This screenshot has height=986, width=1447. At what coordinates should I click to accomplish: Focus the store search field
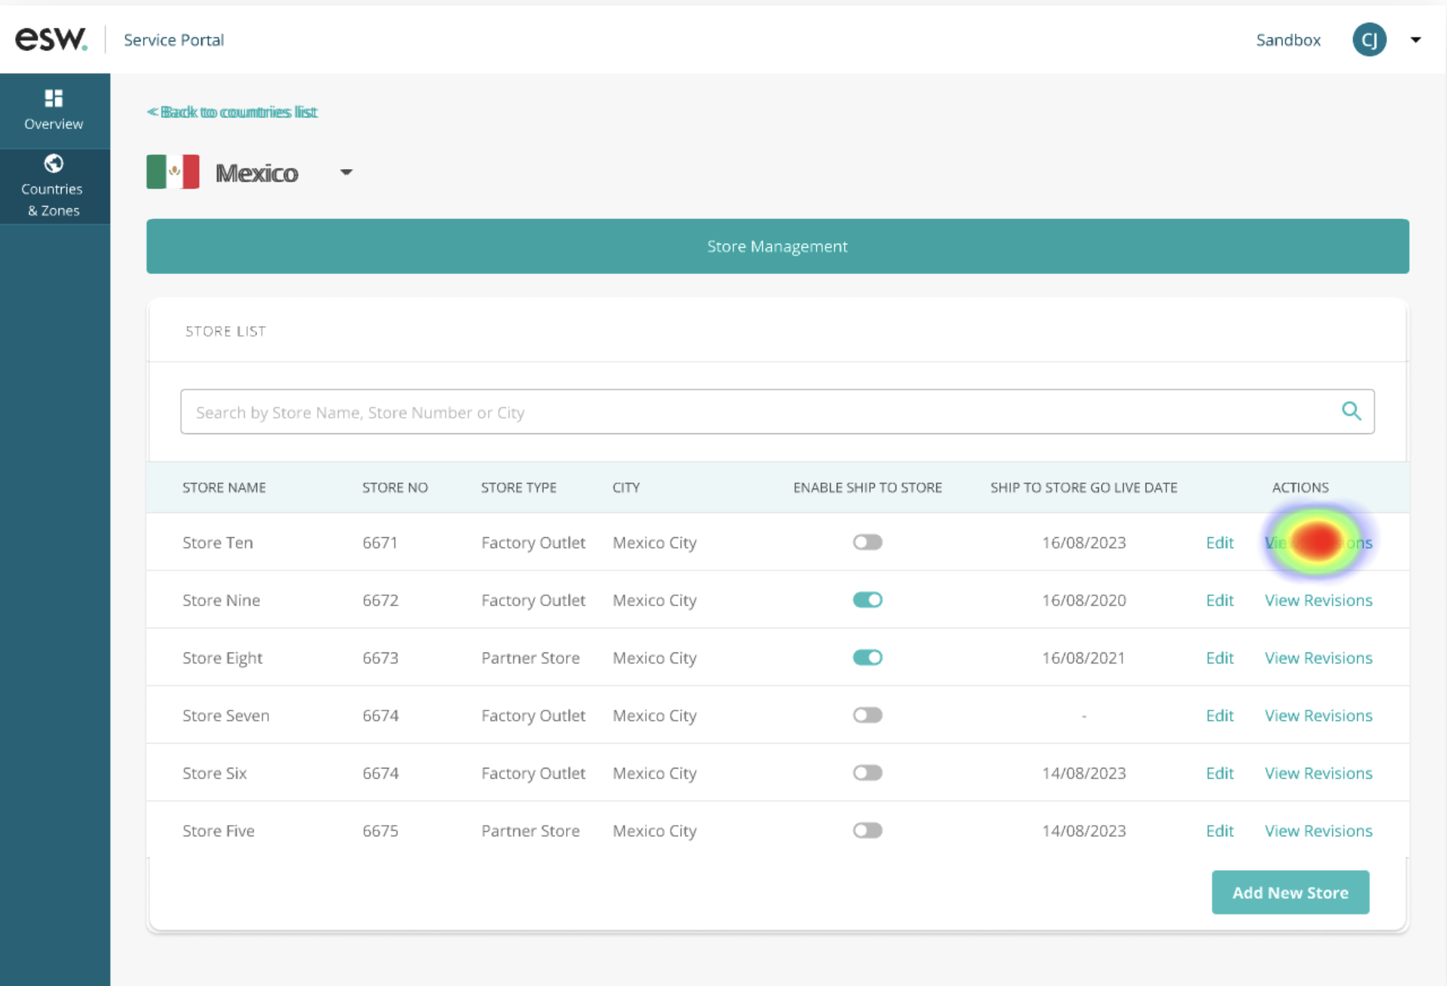tap(760, 412)
